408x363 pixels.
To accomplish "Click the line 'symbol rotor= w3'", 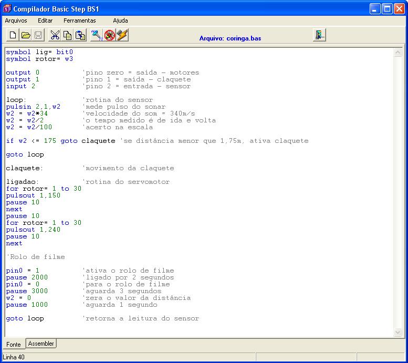I will click(x=39, y=59).
